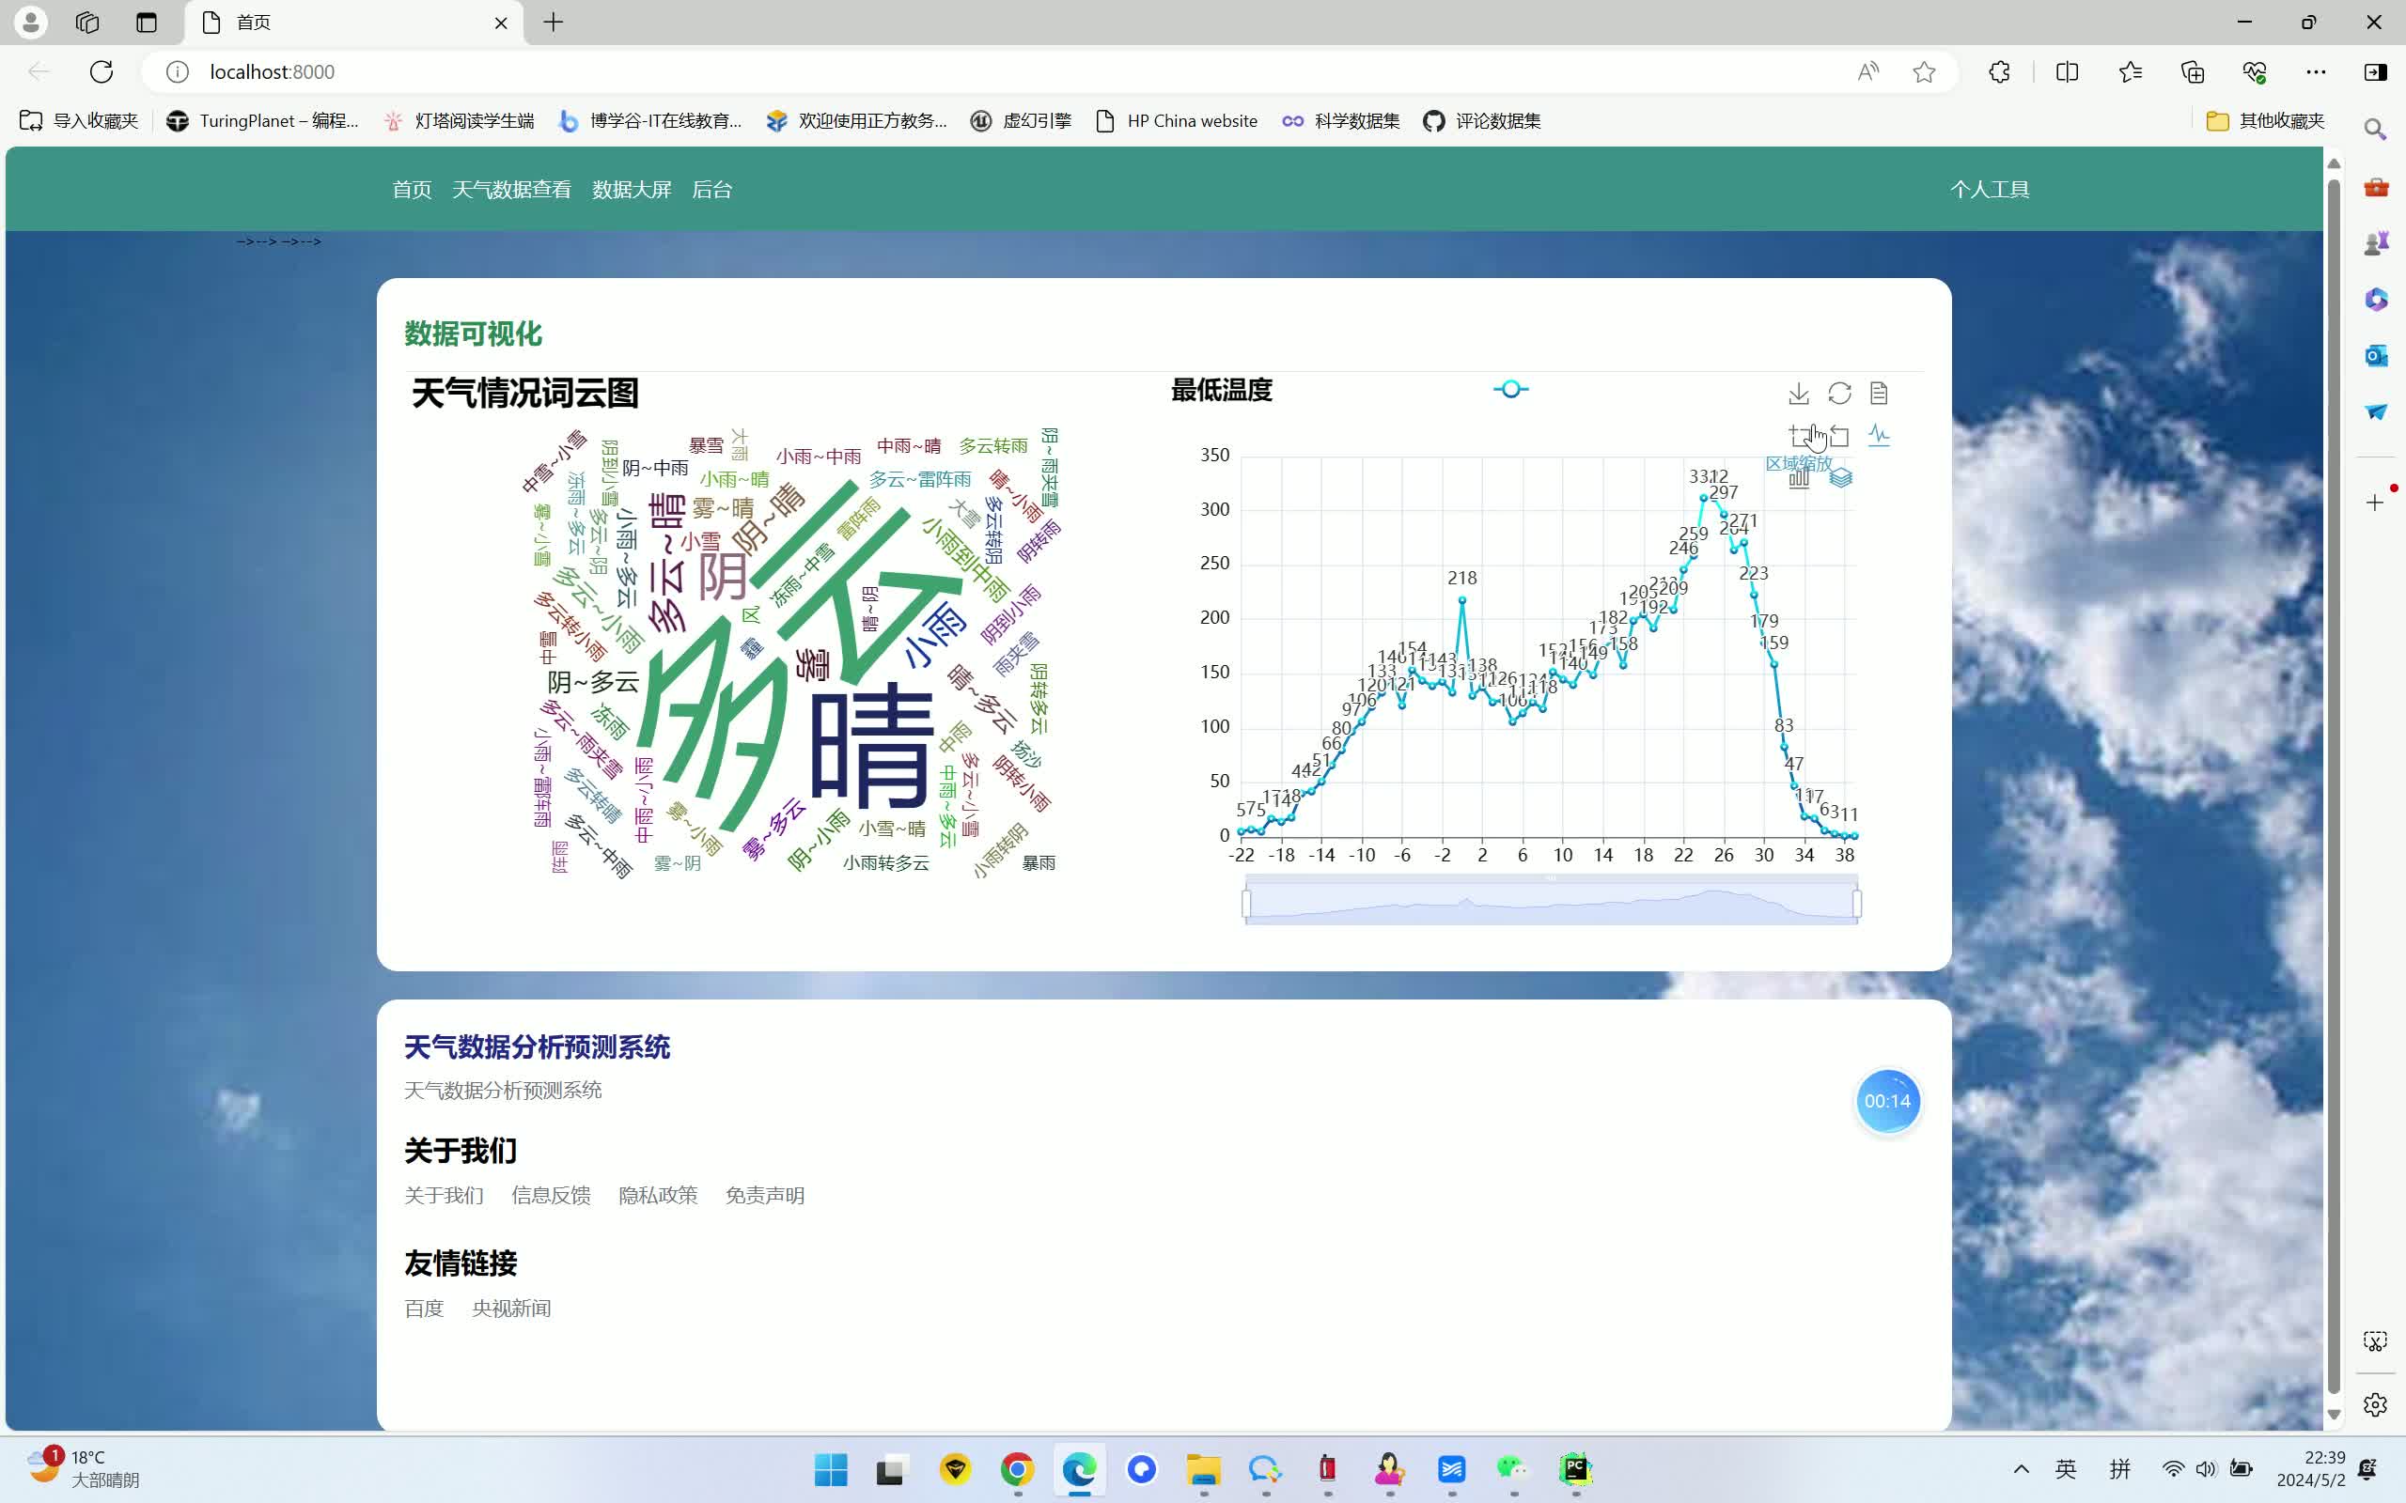Screen dimensions: 2406x1503
Task: Click the 天气数据分析预测系统 heading link
Action: point(537,1046)
